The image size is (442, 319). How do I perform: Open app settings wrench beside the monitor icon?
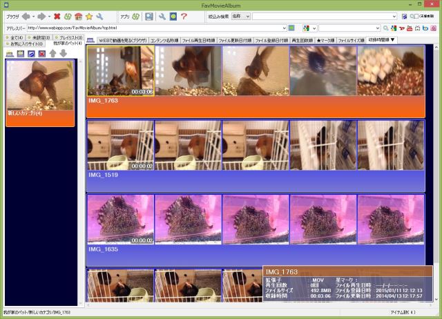162,17
